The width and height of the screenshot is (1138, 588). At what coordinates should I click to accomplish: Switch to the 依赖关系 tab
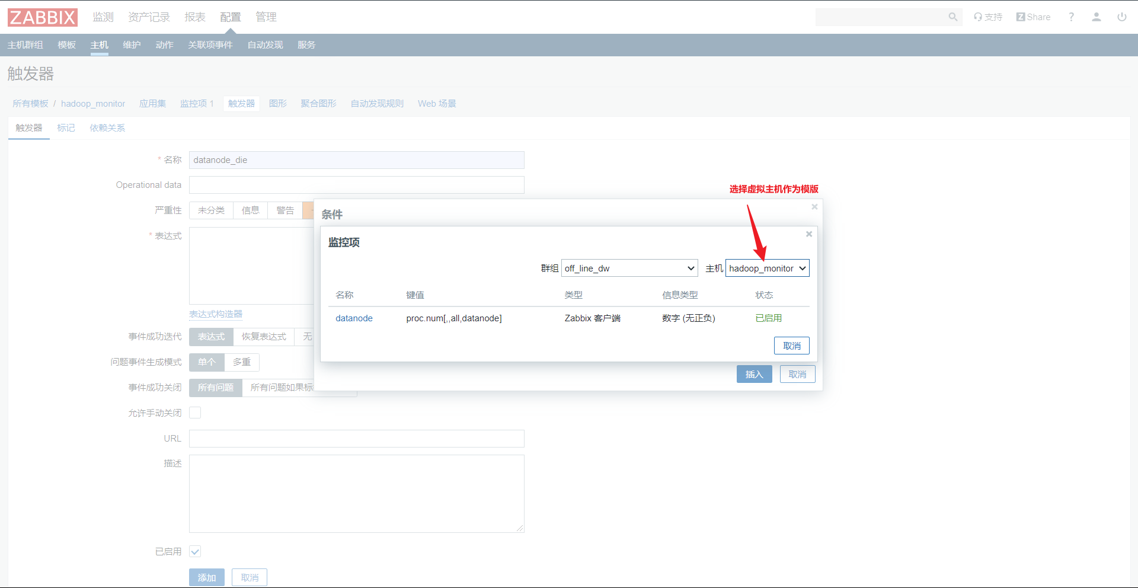click(x=107, y=128)
